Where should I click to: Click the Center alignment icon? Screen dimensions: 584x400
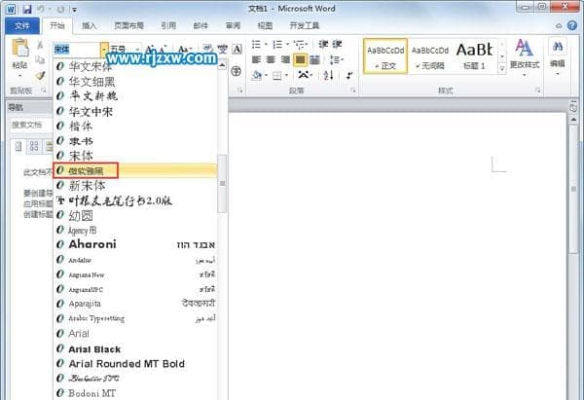point(271,59)
